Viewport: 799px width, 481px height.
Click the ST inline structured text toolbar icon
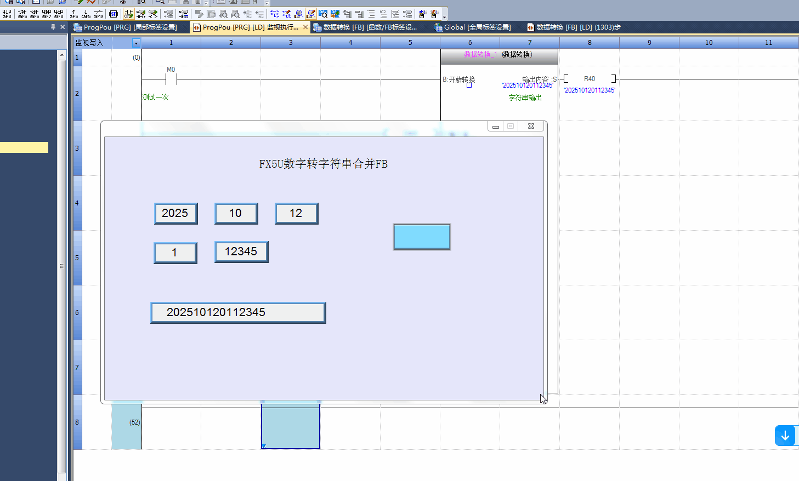tap(114, 14)
